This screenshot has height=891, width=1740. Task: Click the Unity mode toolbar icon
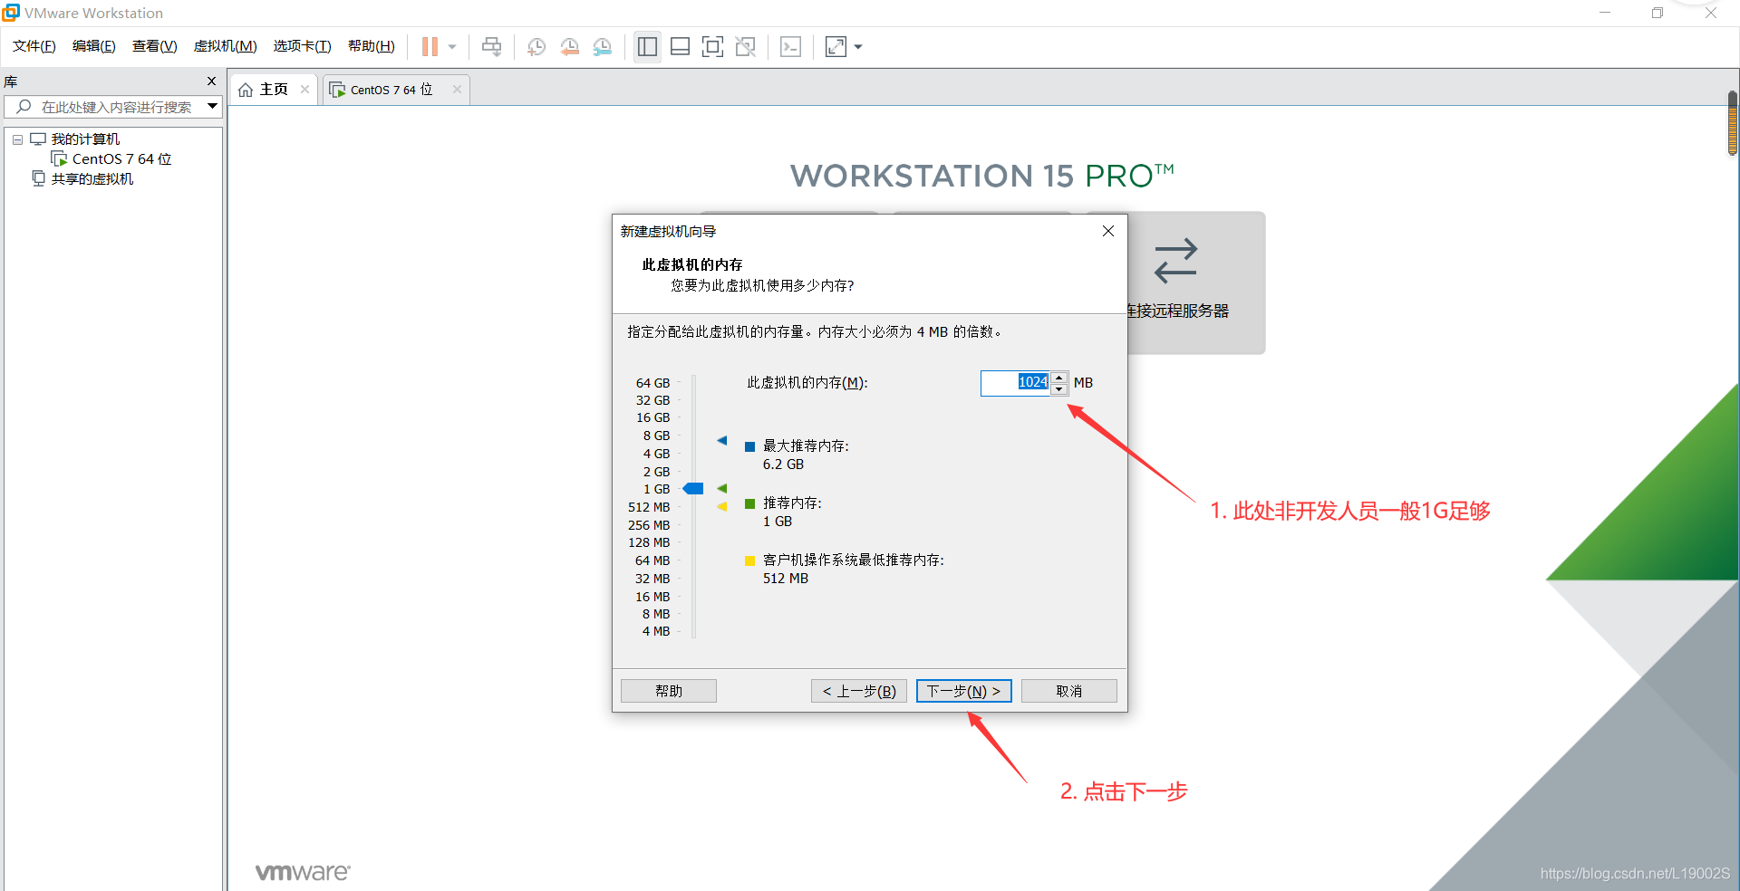[x=746, y=47]
